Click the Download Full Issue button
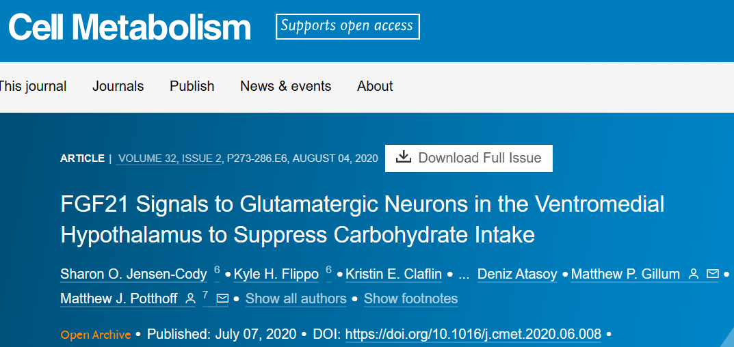This screenshot has width=734, height=347. (x=469, y=158)
